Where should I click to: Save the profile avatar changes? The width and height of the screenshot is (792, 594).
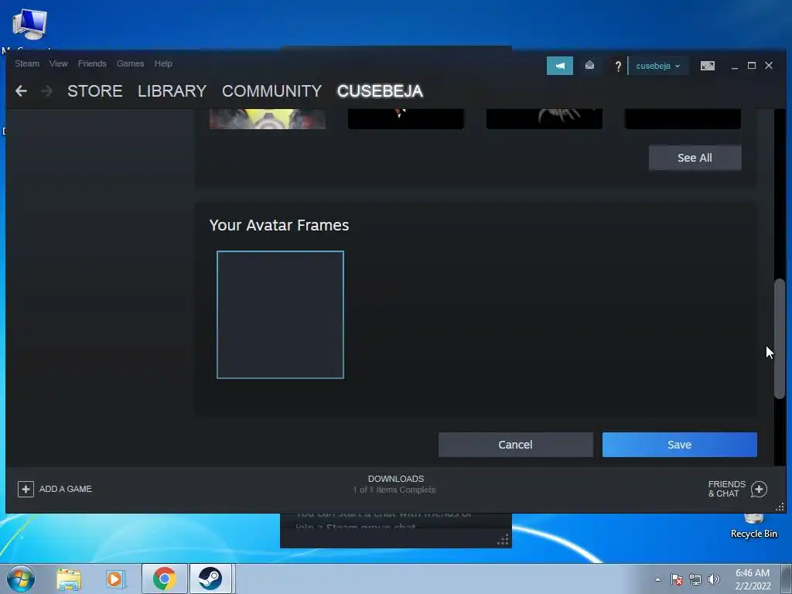(679, 445)
